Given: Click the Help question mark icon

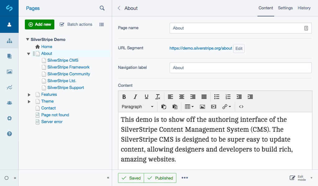Looking at the screenshot, I should 9,134.
